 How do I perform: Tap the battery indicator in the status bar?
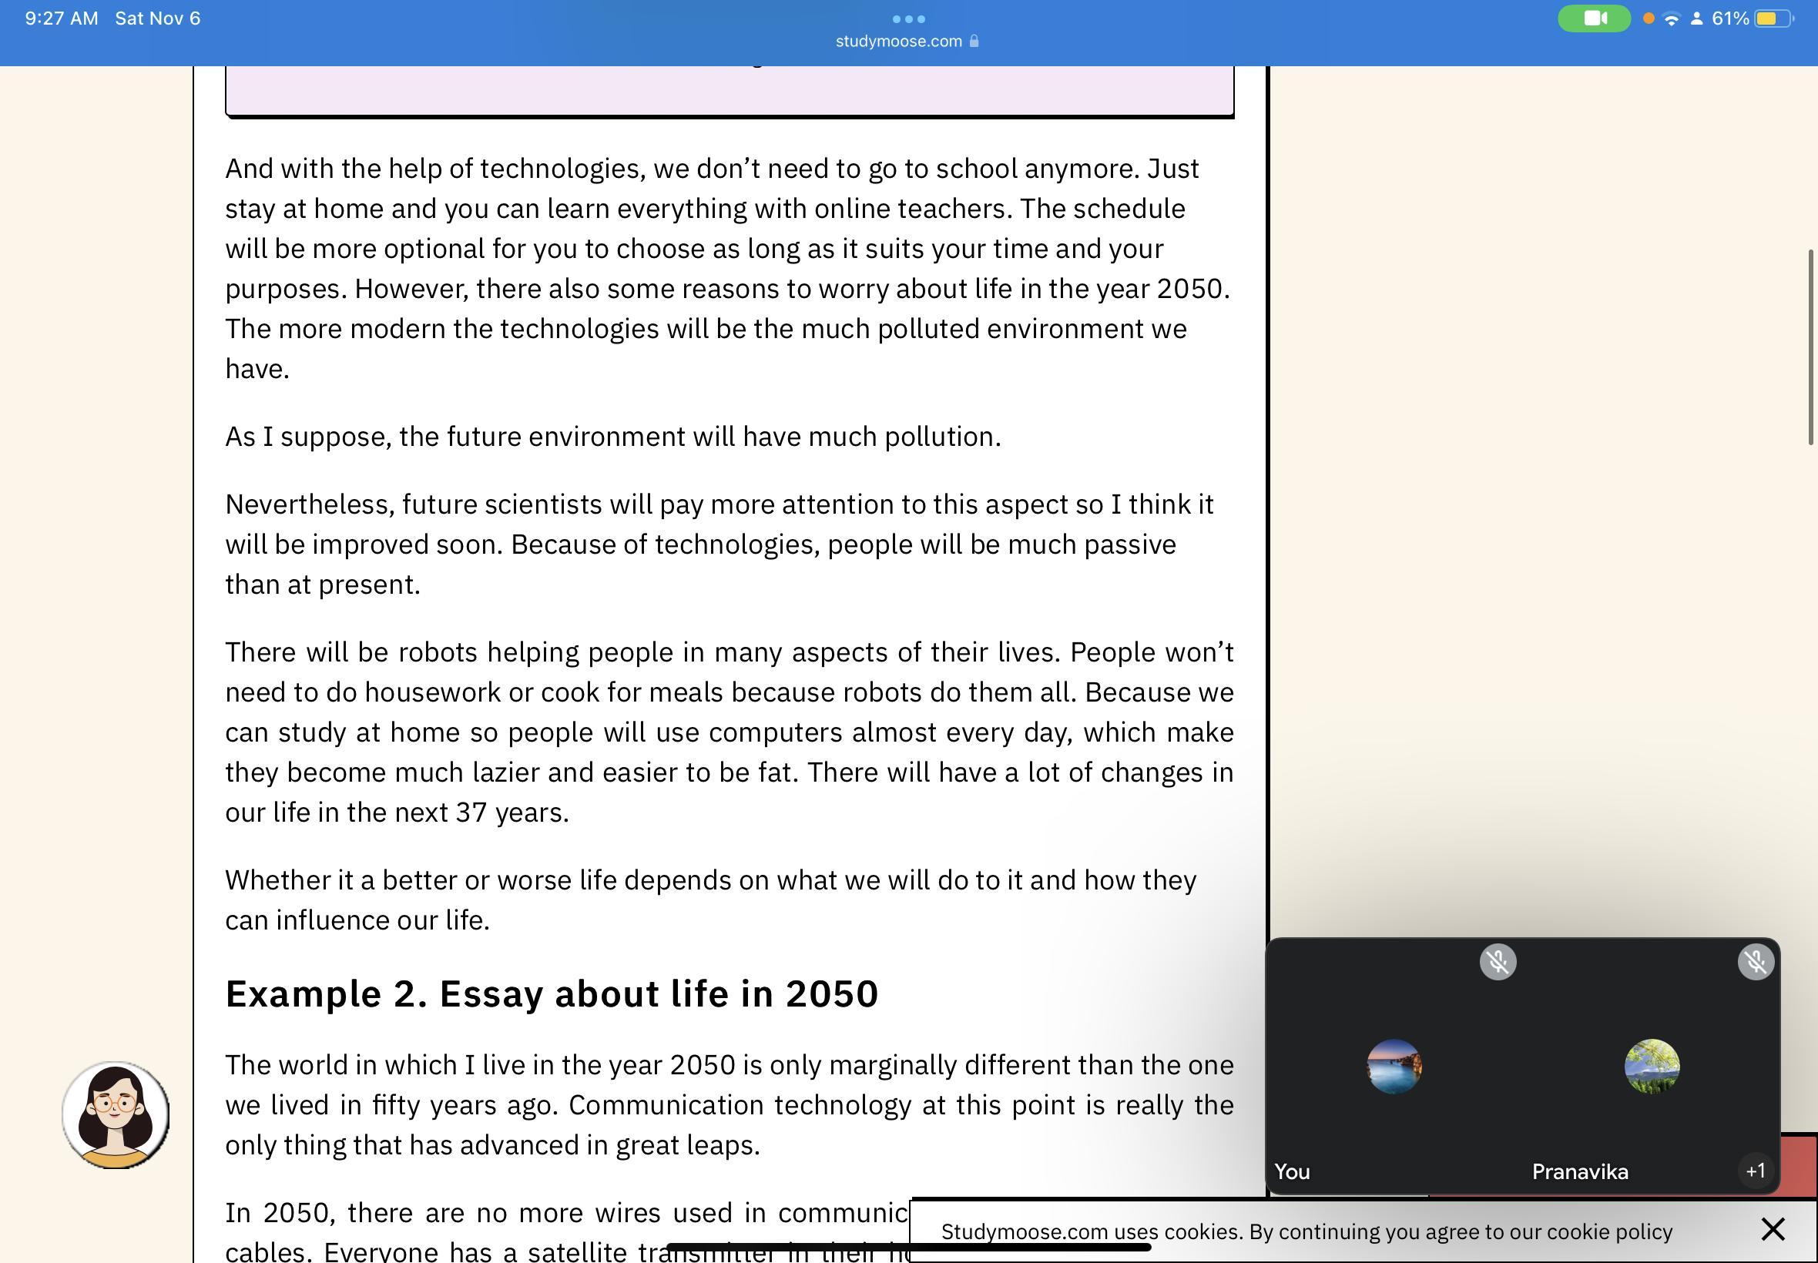pos(1773,18)
